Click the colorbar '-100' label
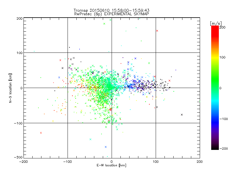This screenshot has height=176, width=235. [224, 119]
